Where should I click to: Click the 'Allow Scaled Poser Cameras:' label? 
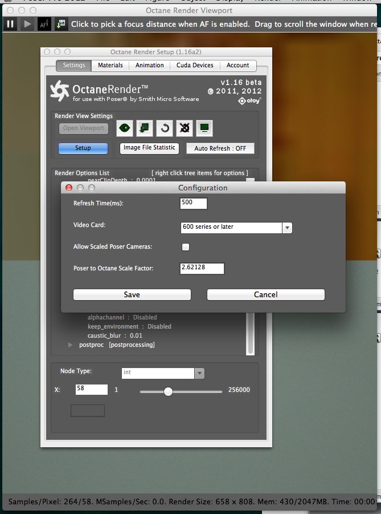[113, 246]
